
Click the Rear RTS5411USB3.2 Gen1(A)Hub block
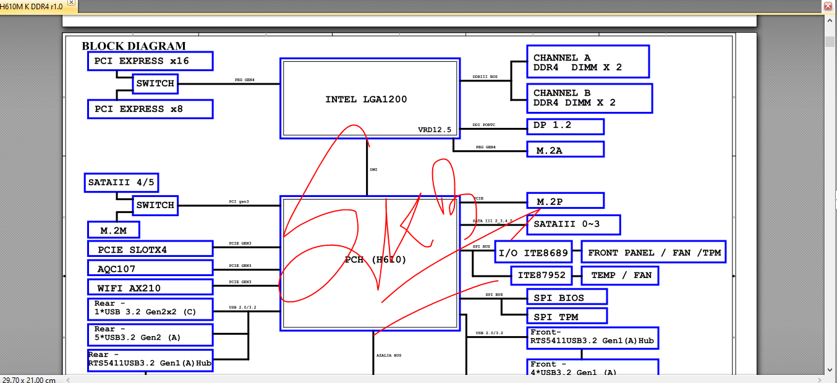coord(150,360)
